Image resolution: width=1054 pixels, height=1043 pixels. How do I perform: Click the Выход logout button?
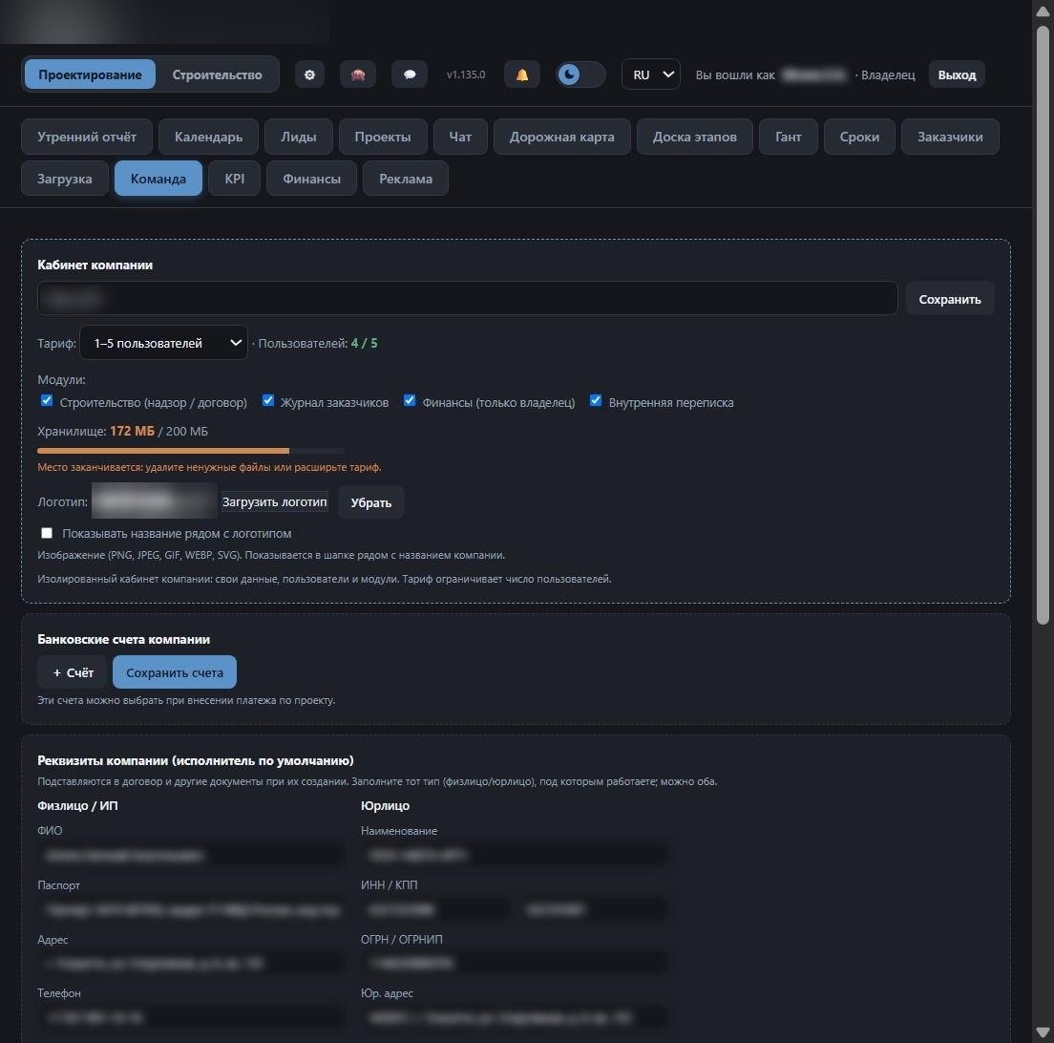pyautogui.click(x=958, y=74)
